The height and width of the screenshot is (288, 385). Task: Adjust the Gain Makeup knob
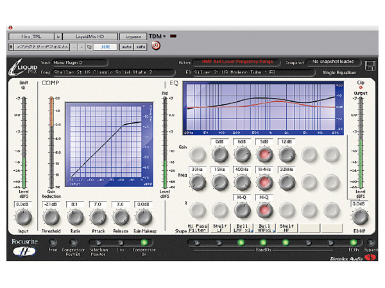click(144, 217)
